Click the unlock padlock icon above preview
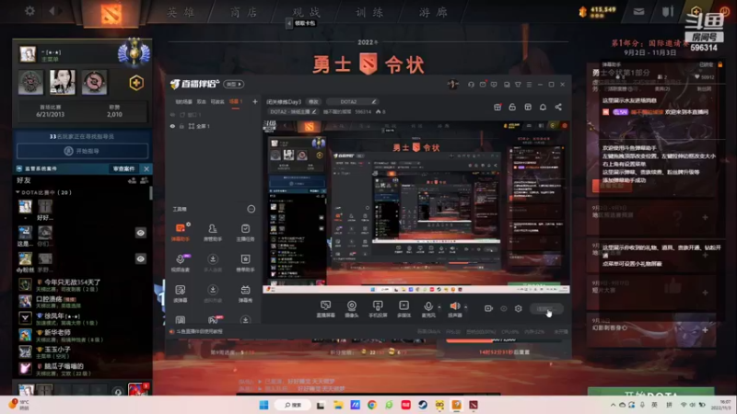 tap(512, 107)
